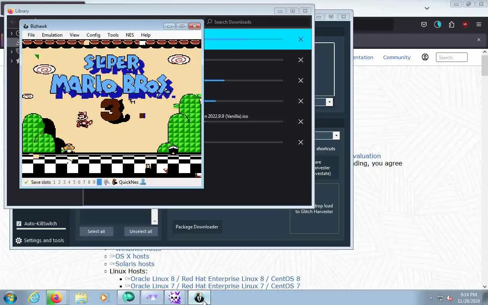Click the purple spiky face taskbar icon
488x305 pixels.
coord(175,297)
